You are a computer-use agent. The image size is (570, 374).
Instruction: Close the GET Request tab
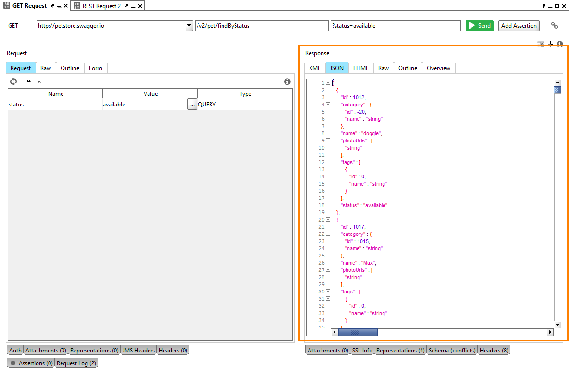pos(66,6)
